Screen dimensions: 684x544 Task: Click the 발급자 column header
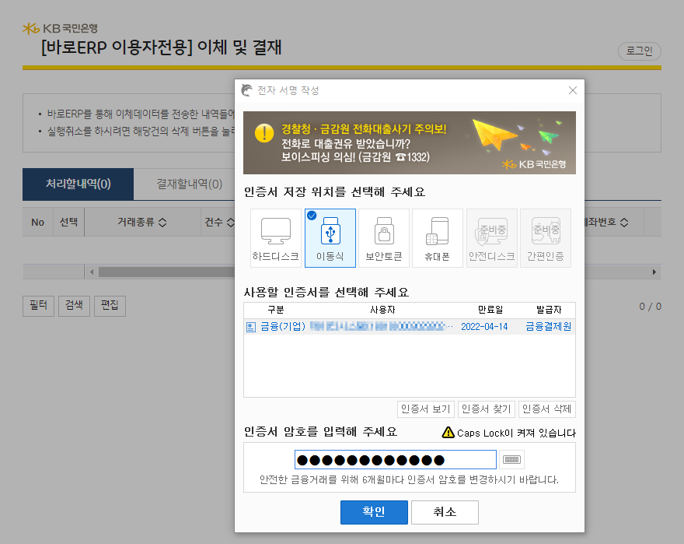[549, 310]
